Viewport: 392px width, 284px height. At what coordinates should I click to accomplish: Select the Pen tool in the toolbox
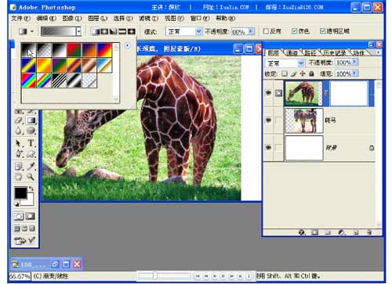tap(19, 153)
